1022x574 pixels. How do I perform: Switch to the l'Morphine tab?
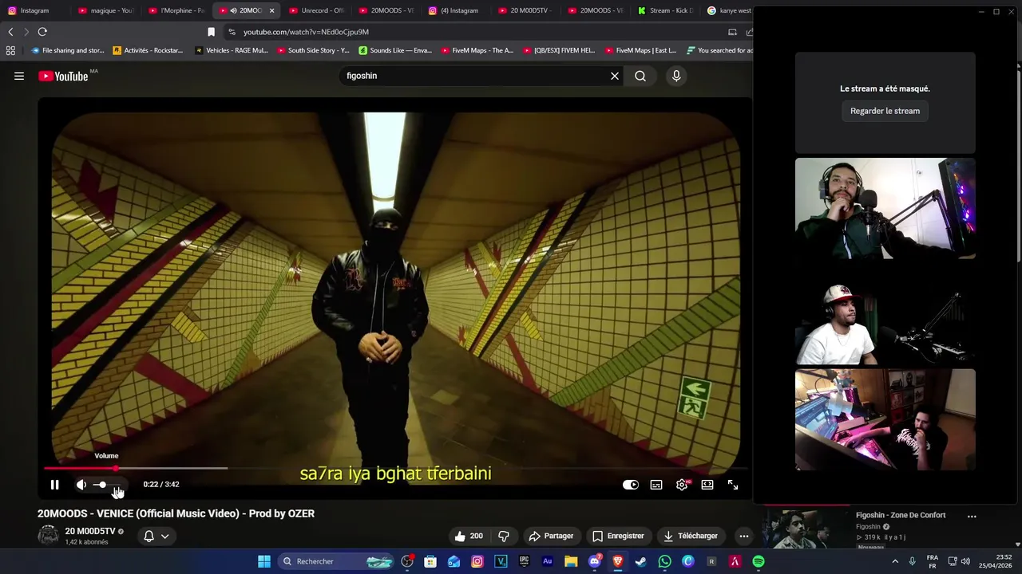tap(177, 10)
